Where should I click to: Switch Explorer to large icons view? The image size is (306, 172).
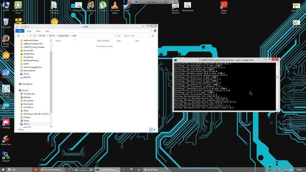click(x=154, y=129)
